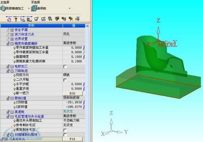
Task: Click the pink eraser icon in toolbar
Action: (9, 19)
